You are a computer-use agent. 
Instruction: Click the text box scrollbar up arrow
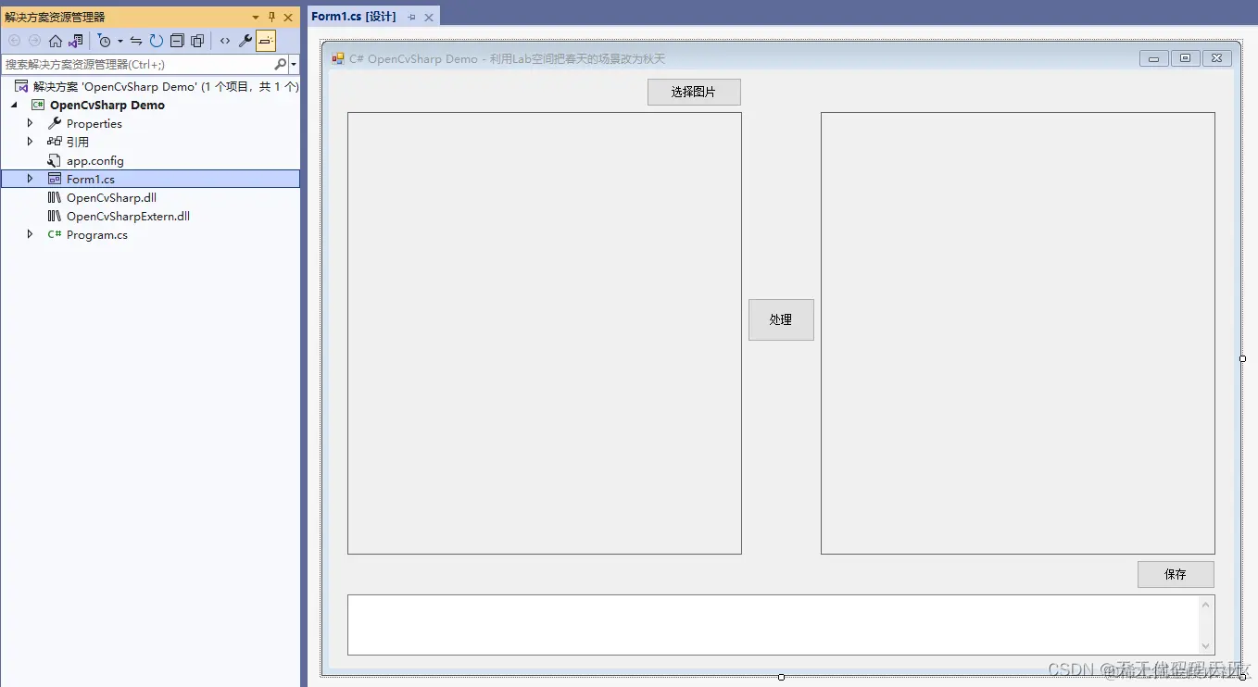click(1206, 605)
